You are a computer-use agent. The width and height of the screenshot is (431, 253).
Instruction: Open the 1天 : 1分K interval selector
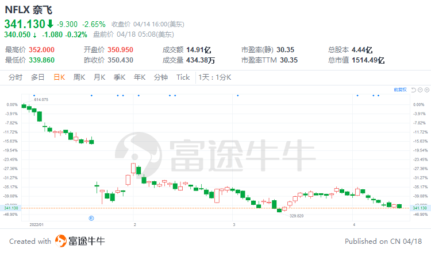[215, 77]
